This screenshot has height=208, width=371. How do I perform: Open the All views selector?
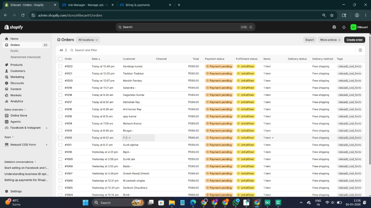tap(63, 50)
